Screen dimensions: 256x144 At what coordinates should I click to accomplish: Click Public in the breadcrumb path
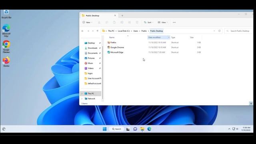tap(144, 31)
